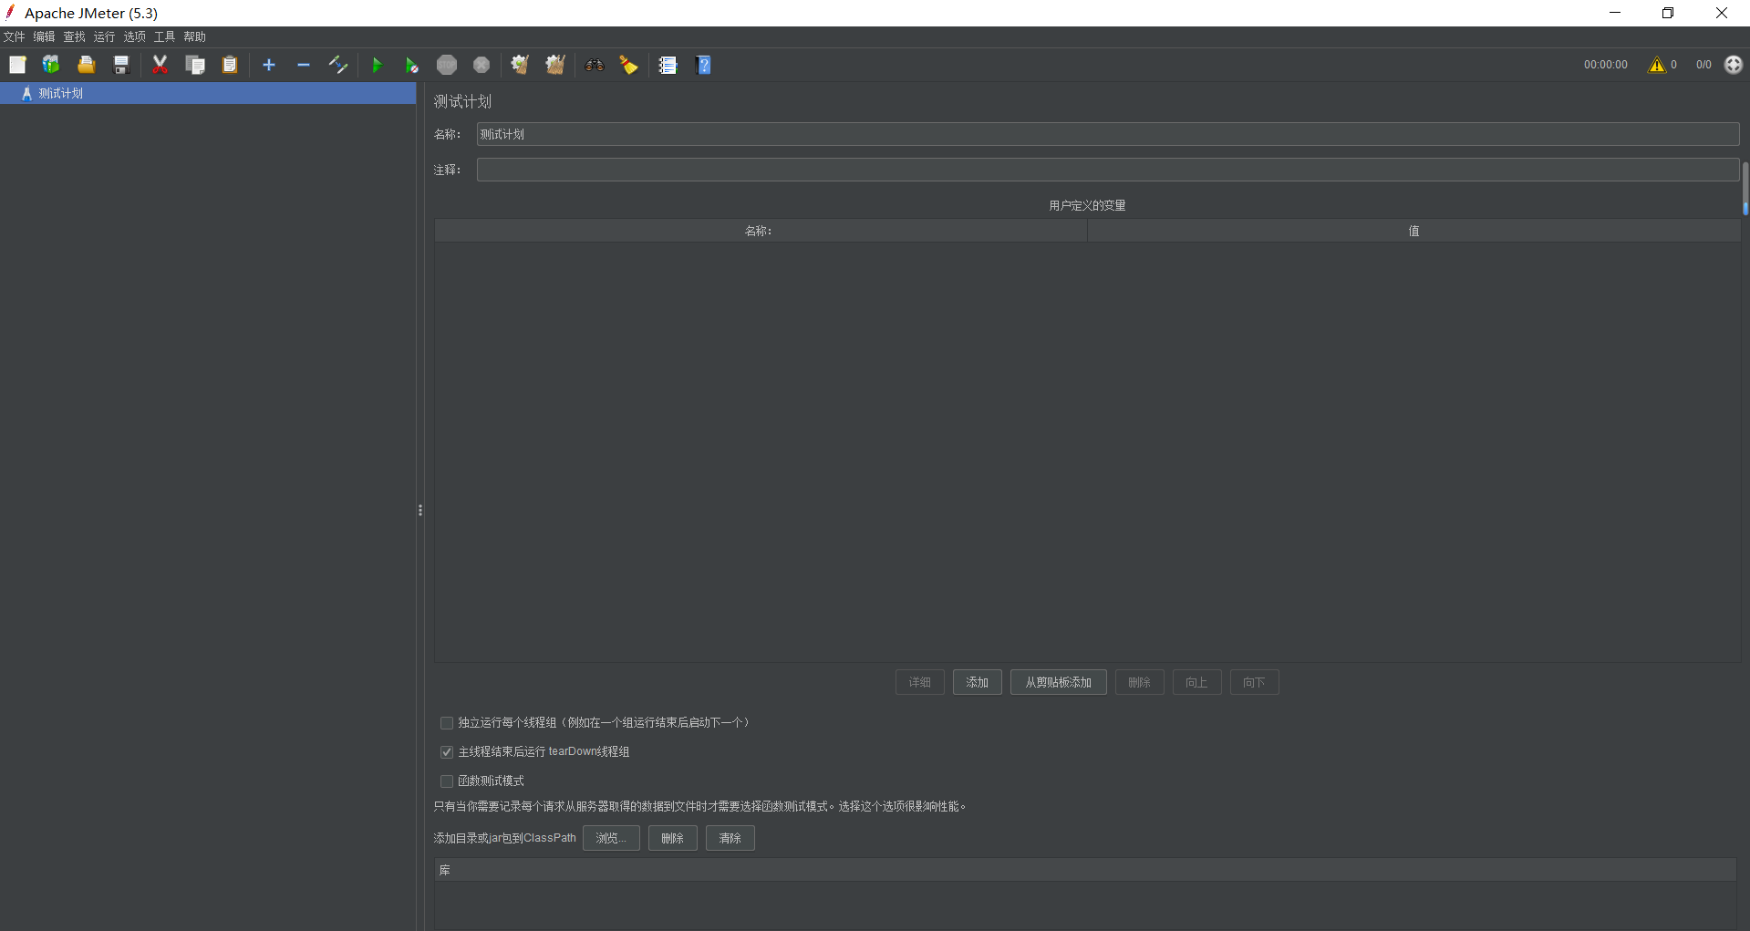Click the remote engine status icon
The width and height of the screenshot is (1750, 931).
click(x=1734, y=65)
